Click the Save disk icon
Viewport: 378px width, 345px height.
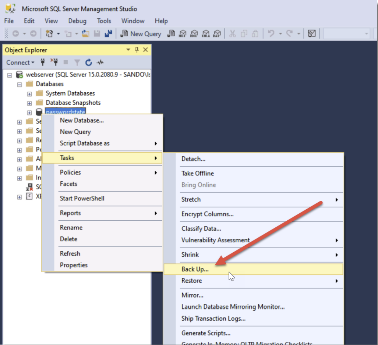(x=97, y=34)
